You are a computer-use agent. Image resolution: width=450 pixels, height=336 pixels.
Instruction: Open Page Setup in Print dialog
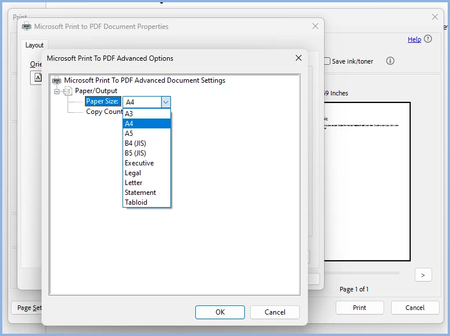[27, 308]
